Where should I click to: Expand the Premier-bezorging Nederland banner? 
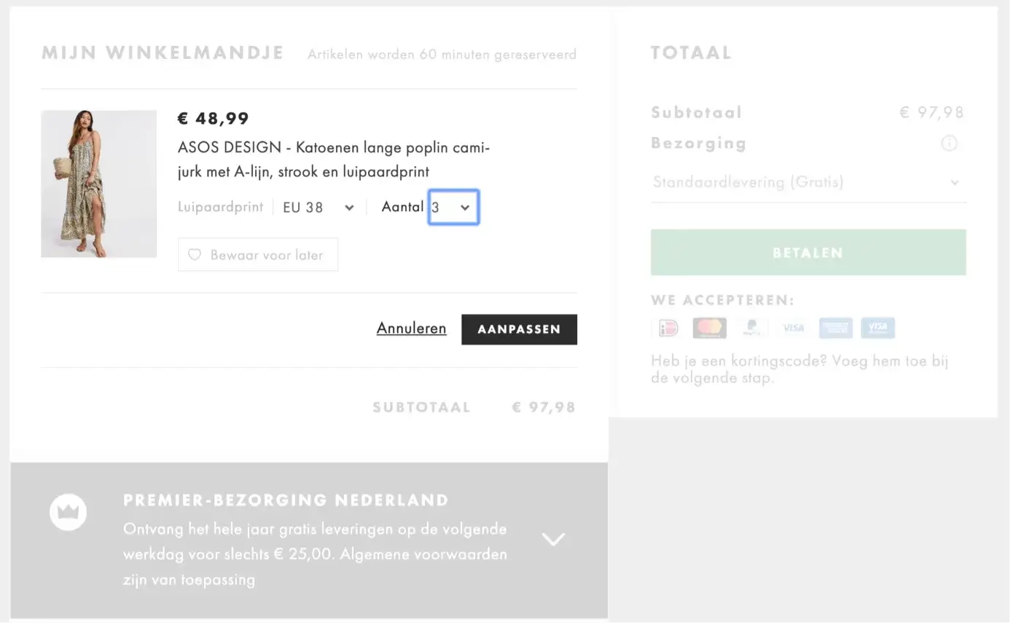coord(553,539)
